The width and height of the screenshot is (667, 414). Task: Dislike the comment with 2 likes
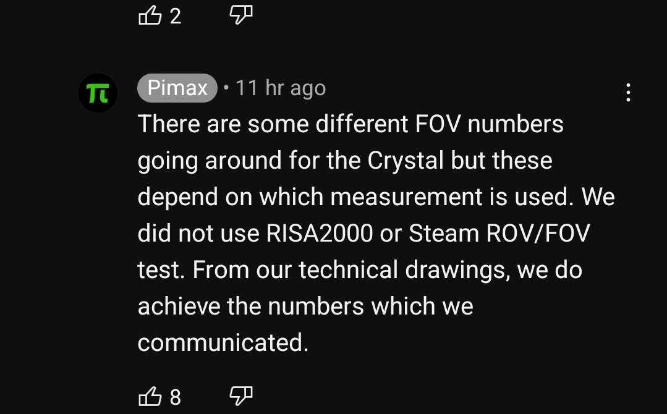pyautogui.click(x=241, y=15)
